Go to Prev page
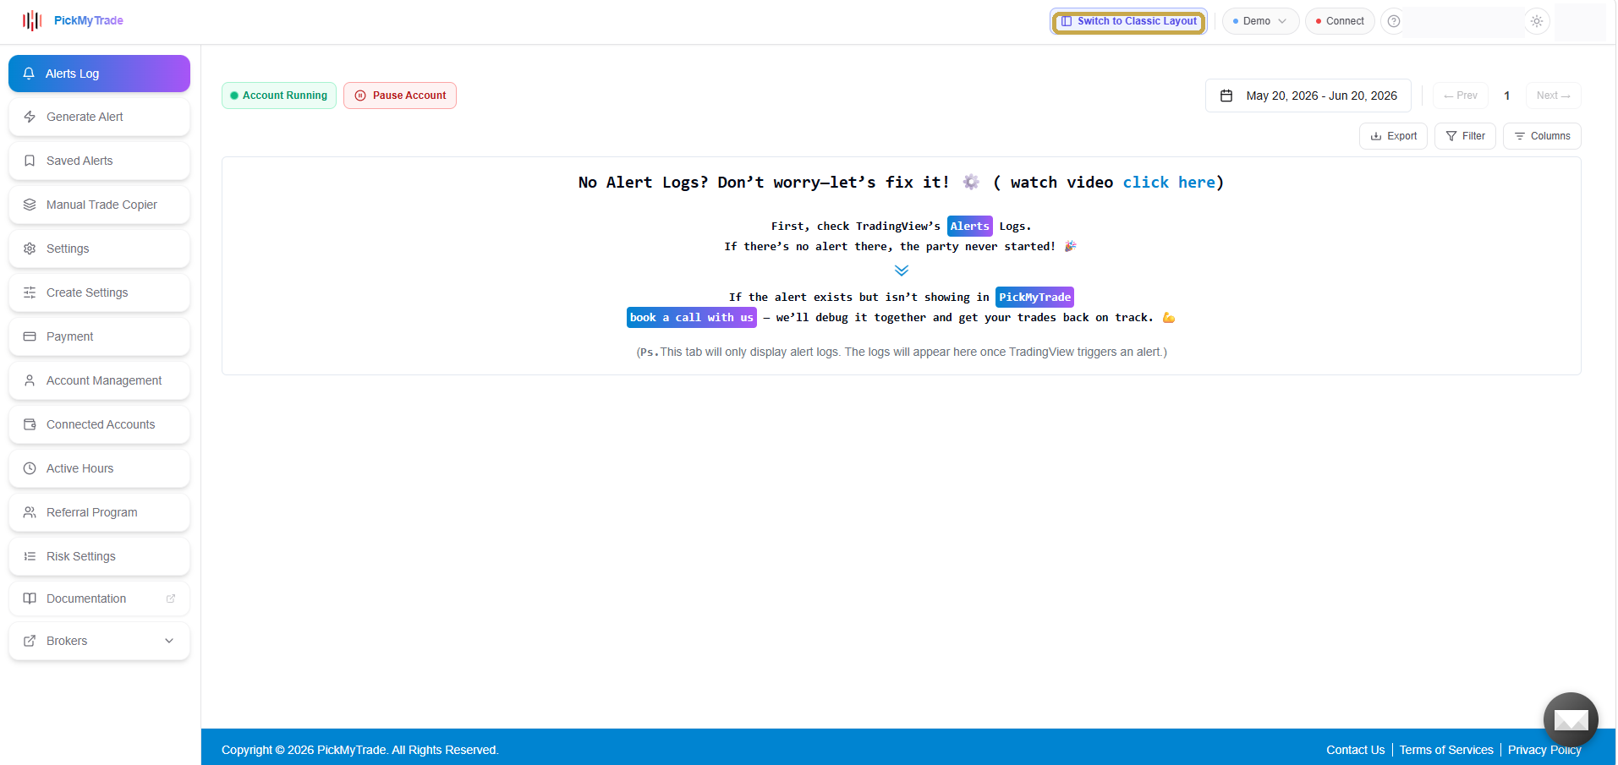This screenshot has width=1618, height=765. click(x=1461, y=96)
